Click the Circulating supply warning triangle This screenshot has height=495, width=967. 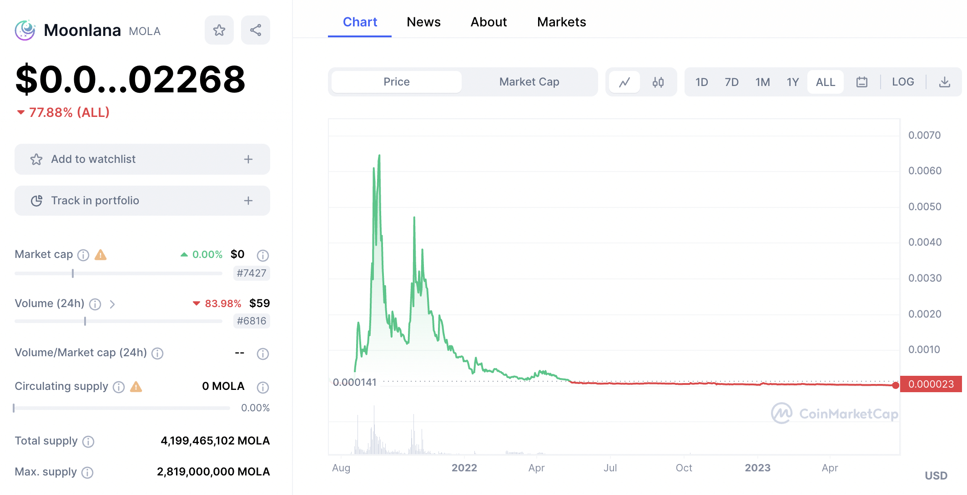(136, 387)
